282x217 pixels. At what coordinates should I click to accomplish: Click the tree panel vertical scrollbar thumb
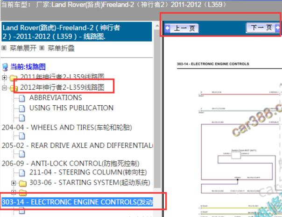pyautogui.click(x=157, y=108)
